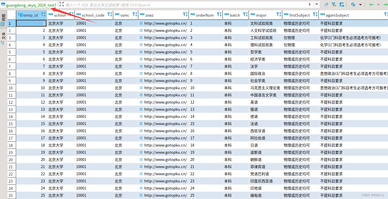Clear all filters with the eraser icon

[x=326, y=5]
